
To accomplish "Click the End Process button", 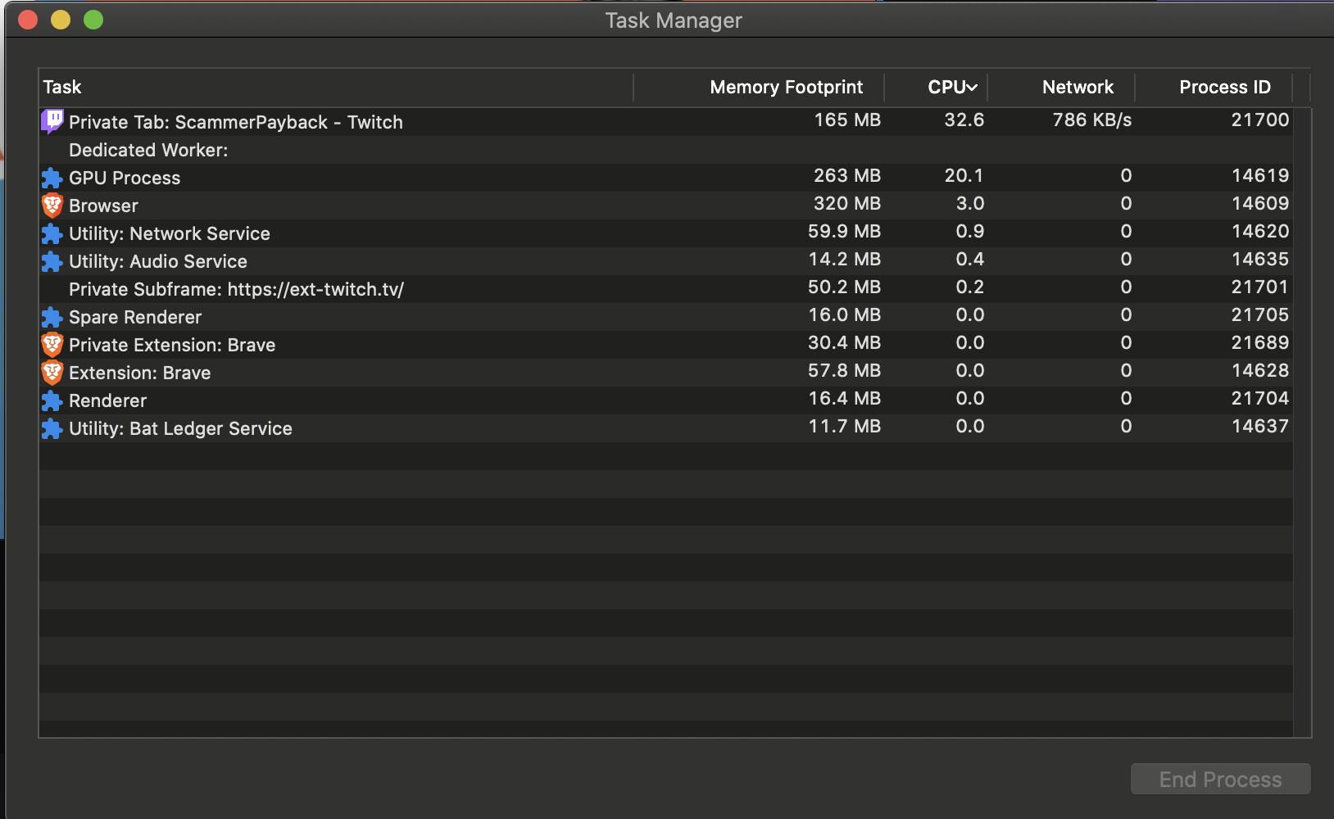I will click(1220, 779).
